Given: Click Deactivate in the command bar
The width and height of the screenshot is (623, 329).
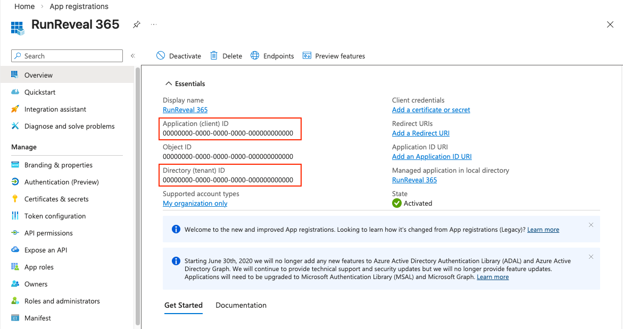Looking at the screenshot, I should [x=178, y=56].
